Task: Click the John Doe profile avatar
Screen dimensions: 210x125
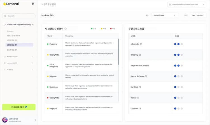Action: (x=5, y=120)
